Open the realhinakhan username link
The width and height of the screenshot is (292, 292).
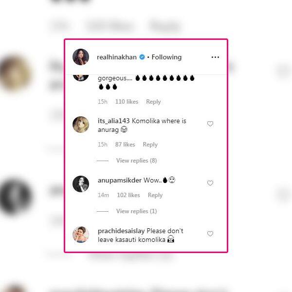point(117,57)
